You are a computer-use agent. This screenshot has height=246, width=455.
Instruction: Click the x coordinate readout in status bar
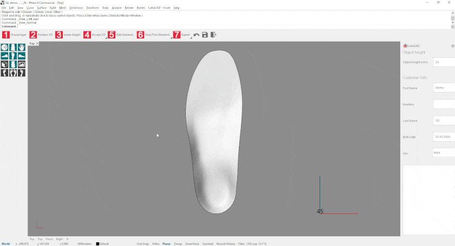[22, 244]
